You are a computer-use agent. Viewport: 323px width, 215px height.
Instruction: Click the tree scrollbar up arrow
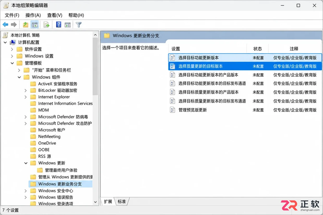coord(95,35)
